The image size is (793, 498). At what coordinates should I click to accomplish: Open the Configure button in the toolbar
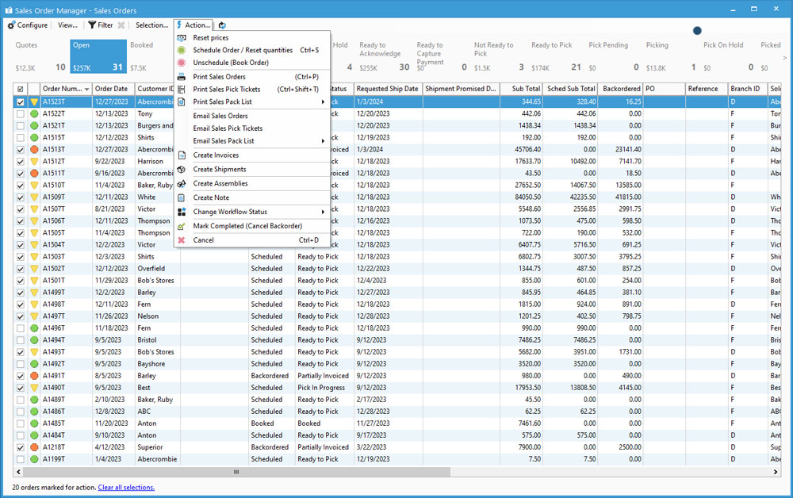28,25
